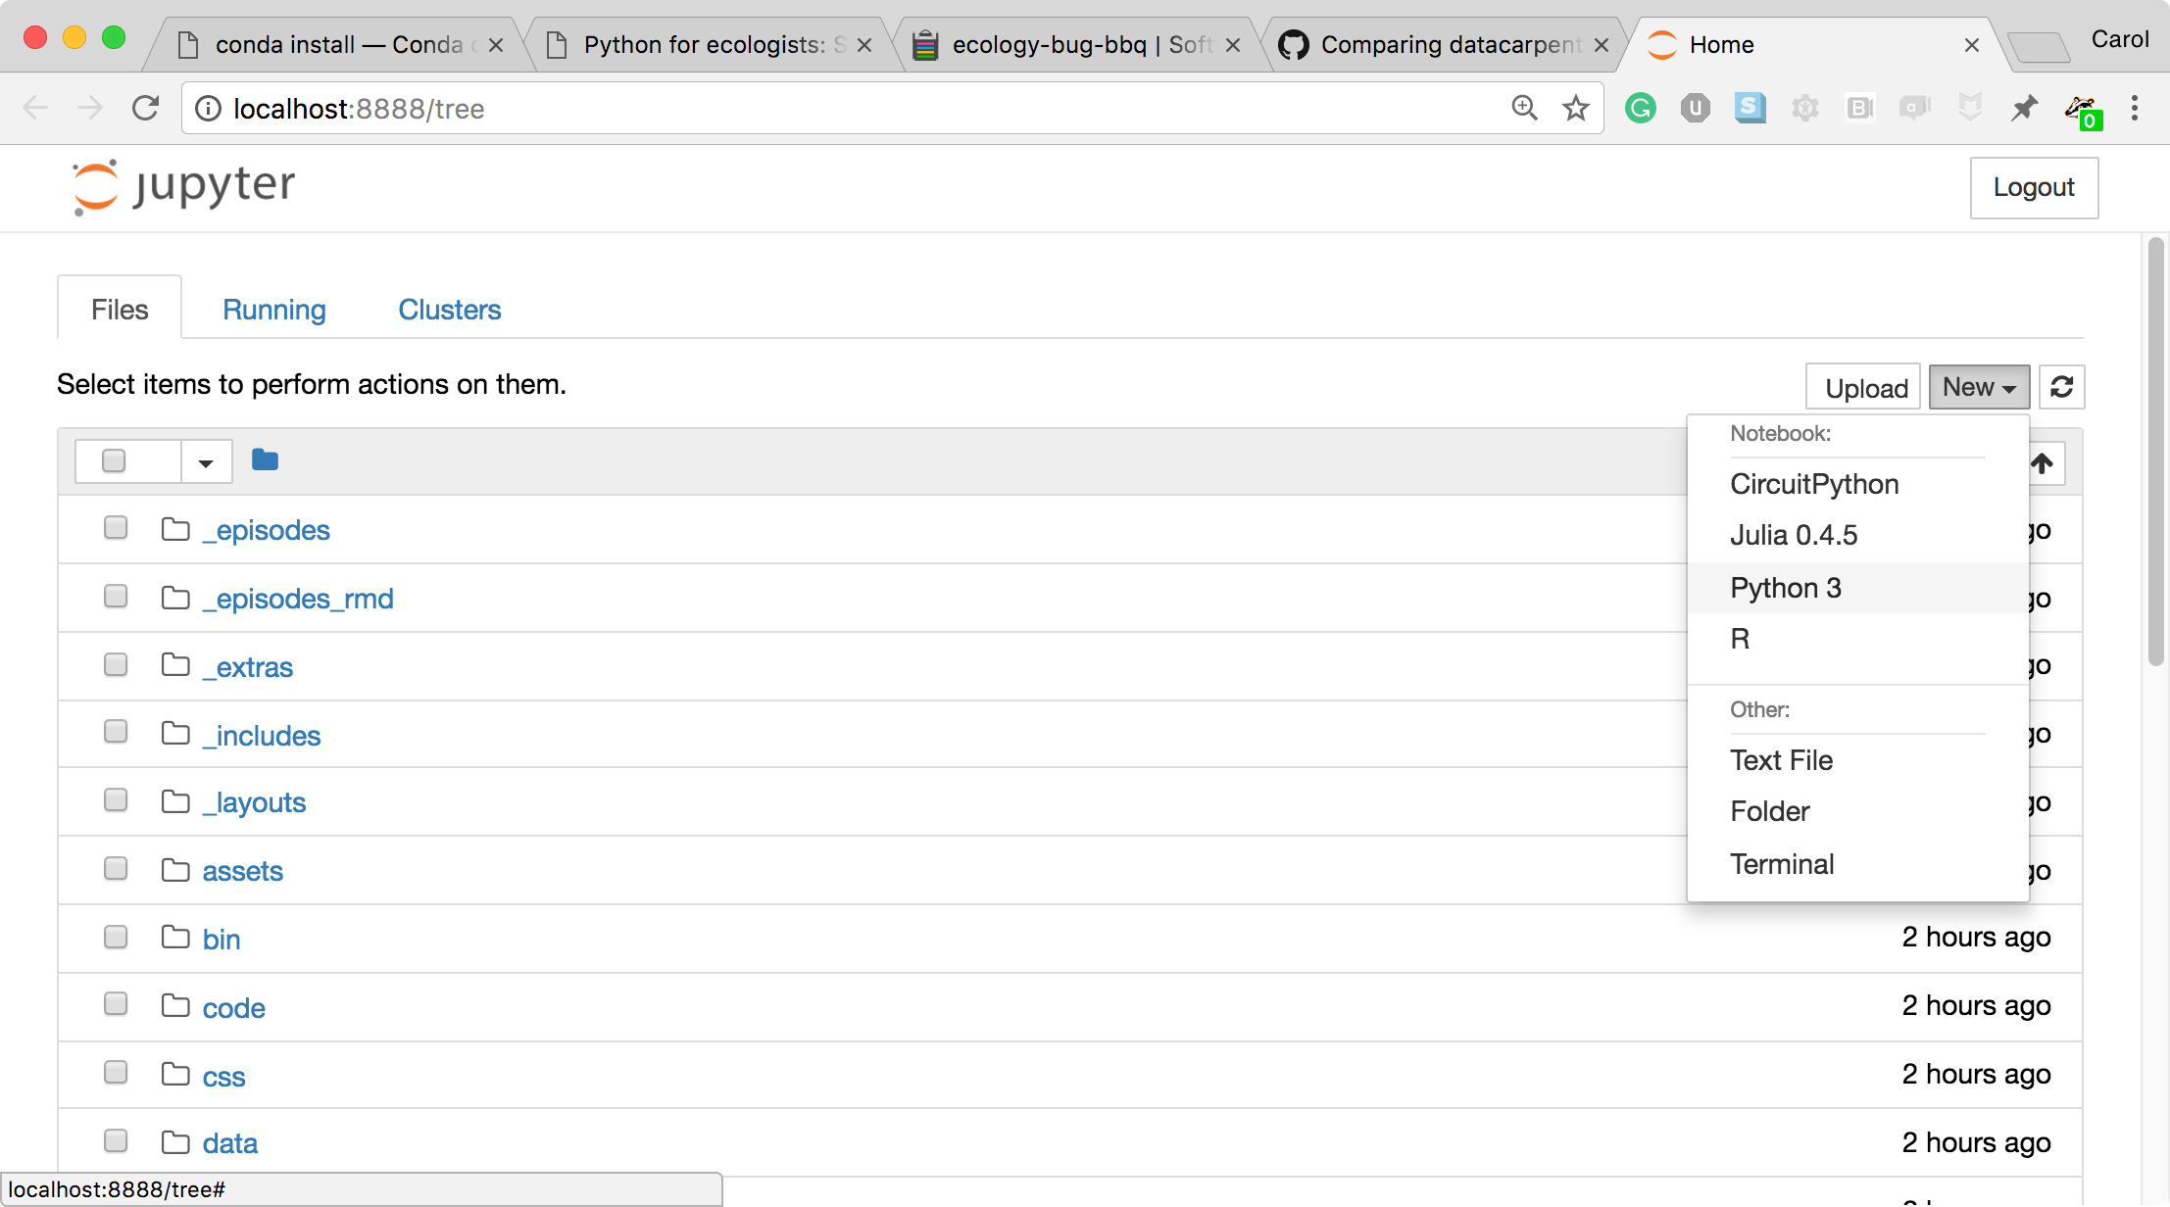Open a new Terminal

[1782, 862]
